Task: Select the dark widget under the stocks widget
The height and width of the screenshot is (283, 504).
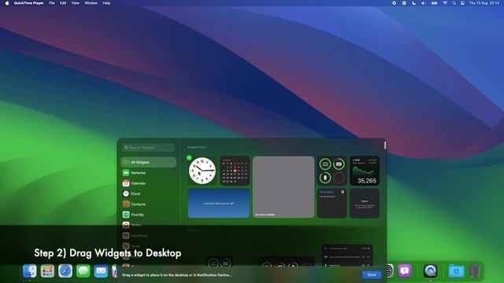Action: coord(365,204)
